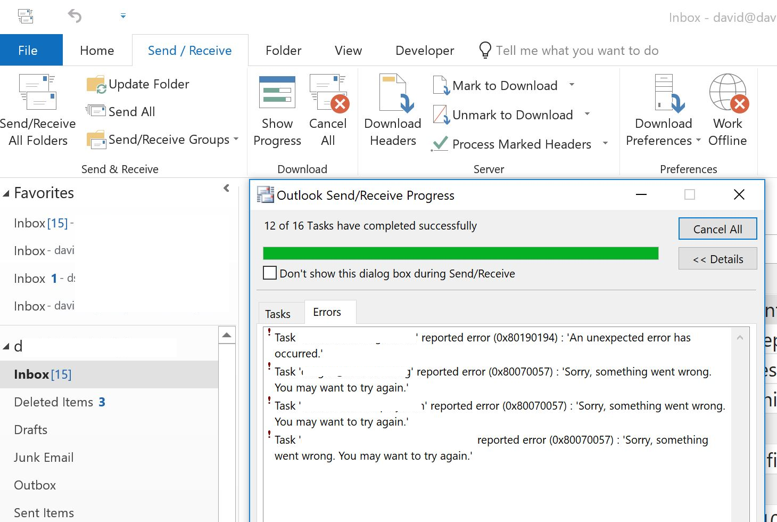The image size is (777, 522).
Task: Collapse the Favorites section
Action: coord(6,193)
